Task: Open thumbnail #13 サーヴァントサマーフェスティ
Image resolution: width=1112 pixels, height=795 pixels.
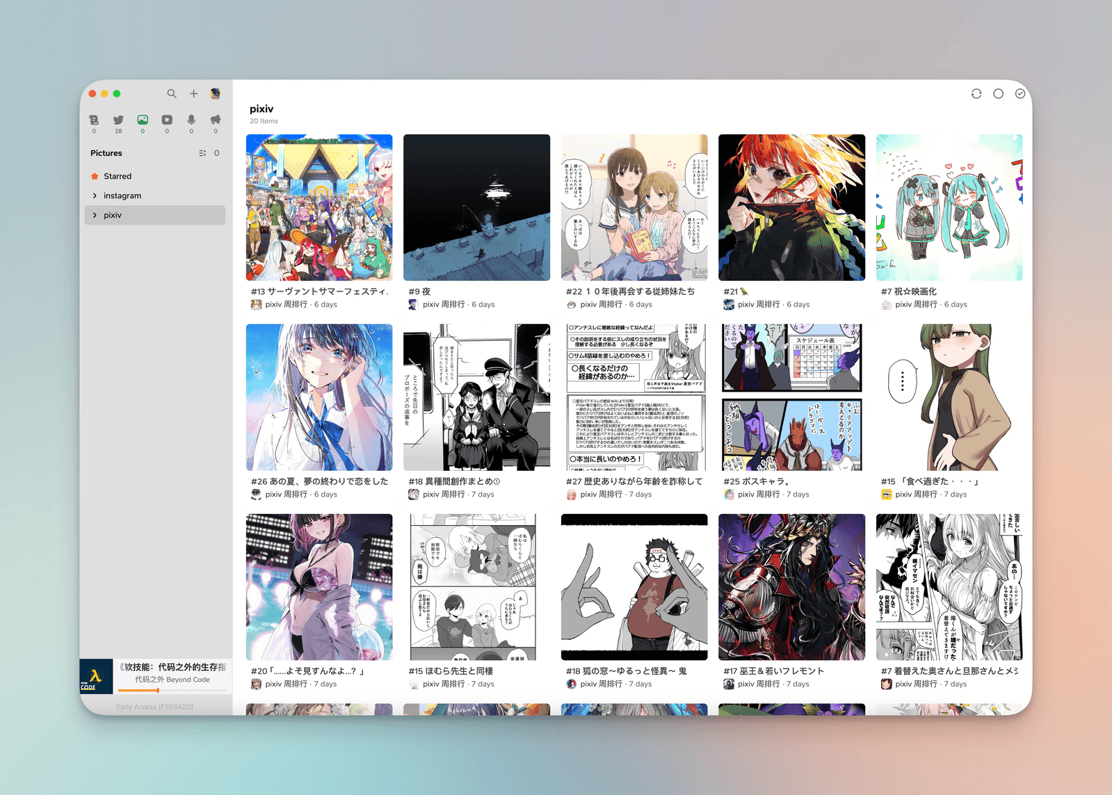Action: tap(319, 207)
